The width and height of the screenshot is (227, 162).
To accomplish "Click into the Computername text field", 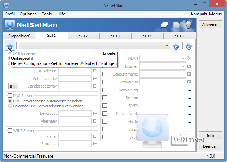I will tap(163, 74).
